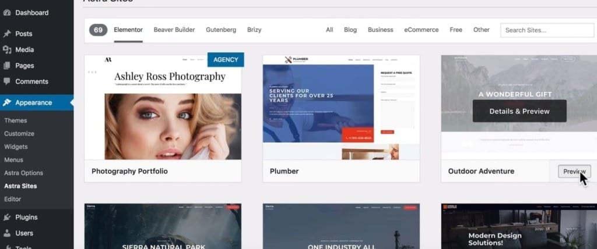The height and width of the screenshot is (249, 597).
Task: Click the Pages document icon
Action: coord(7,65)
